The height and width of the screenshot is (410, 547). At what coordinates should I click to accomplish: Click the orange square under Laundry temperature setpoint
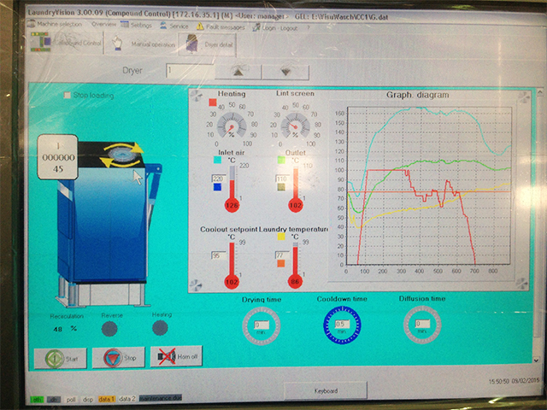pyautogui.click(x=281, y=264)
